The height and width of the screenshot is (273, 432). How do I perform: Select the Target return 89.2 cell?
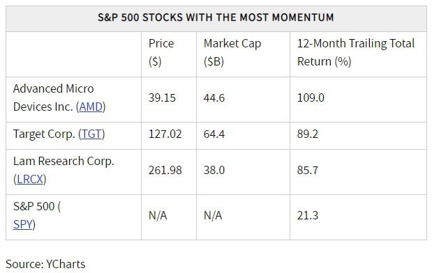(358, 136)
